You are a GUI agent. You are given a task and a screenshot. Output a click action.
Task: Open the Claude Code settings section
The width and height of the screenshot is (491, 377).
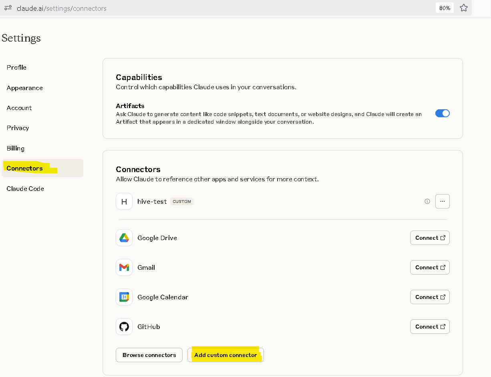point(25,188)
